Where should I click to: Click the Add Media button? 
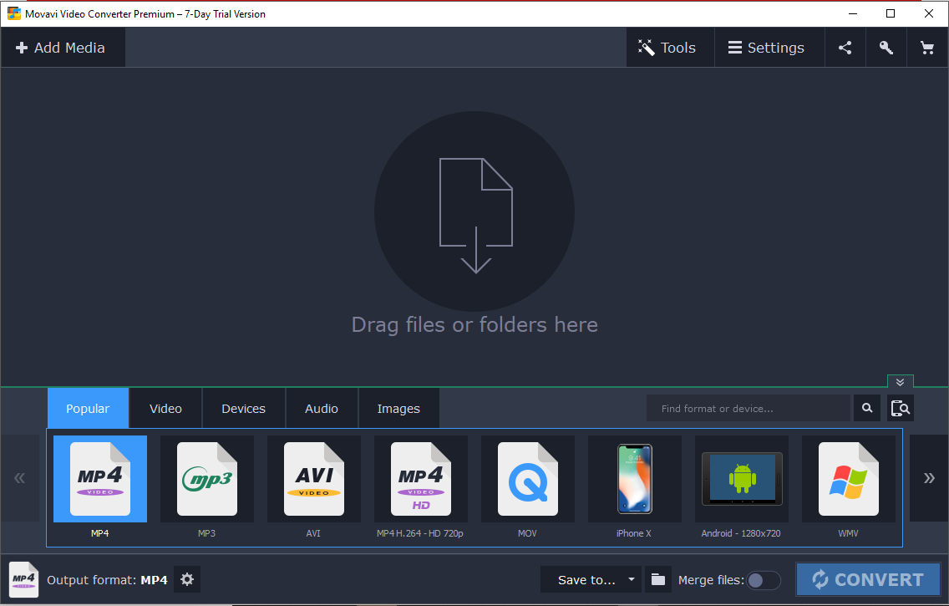tap(63, 47)
